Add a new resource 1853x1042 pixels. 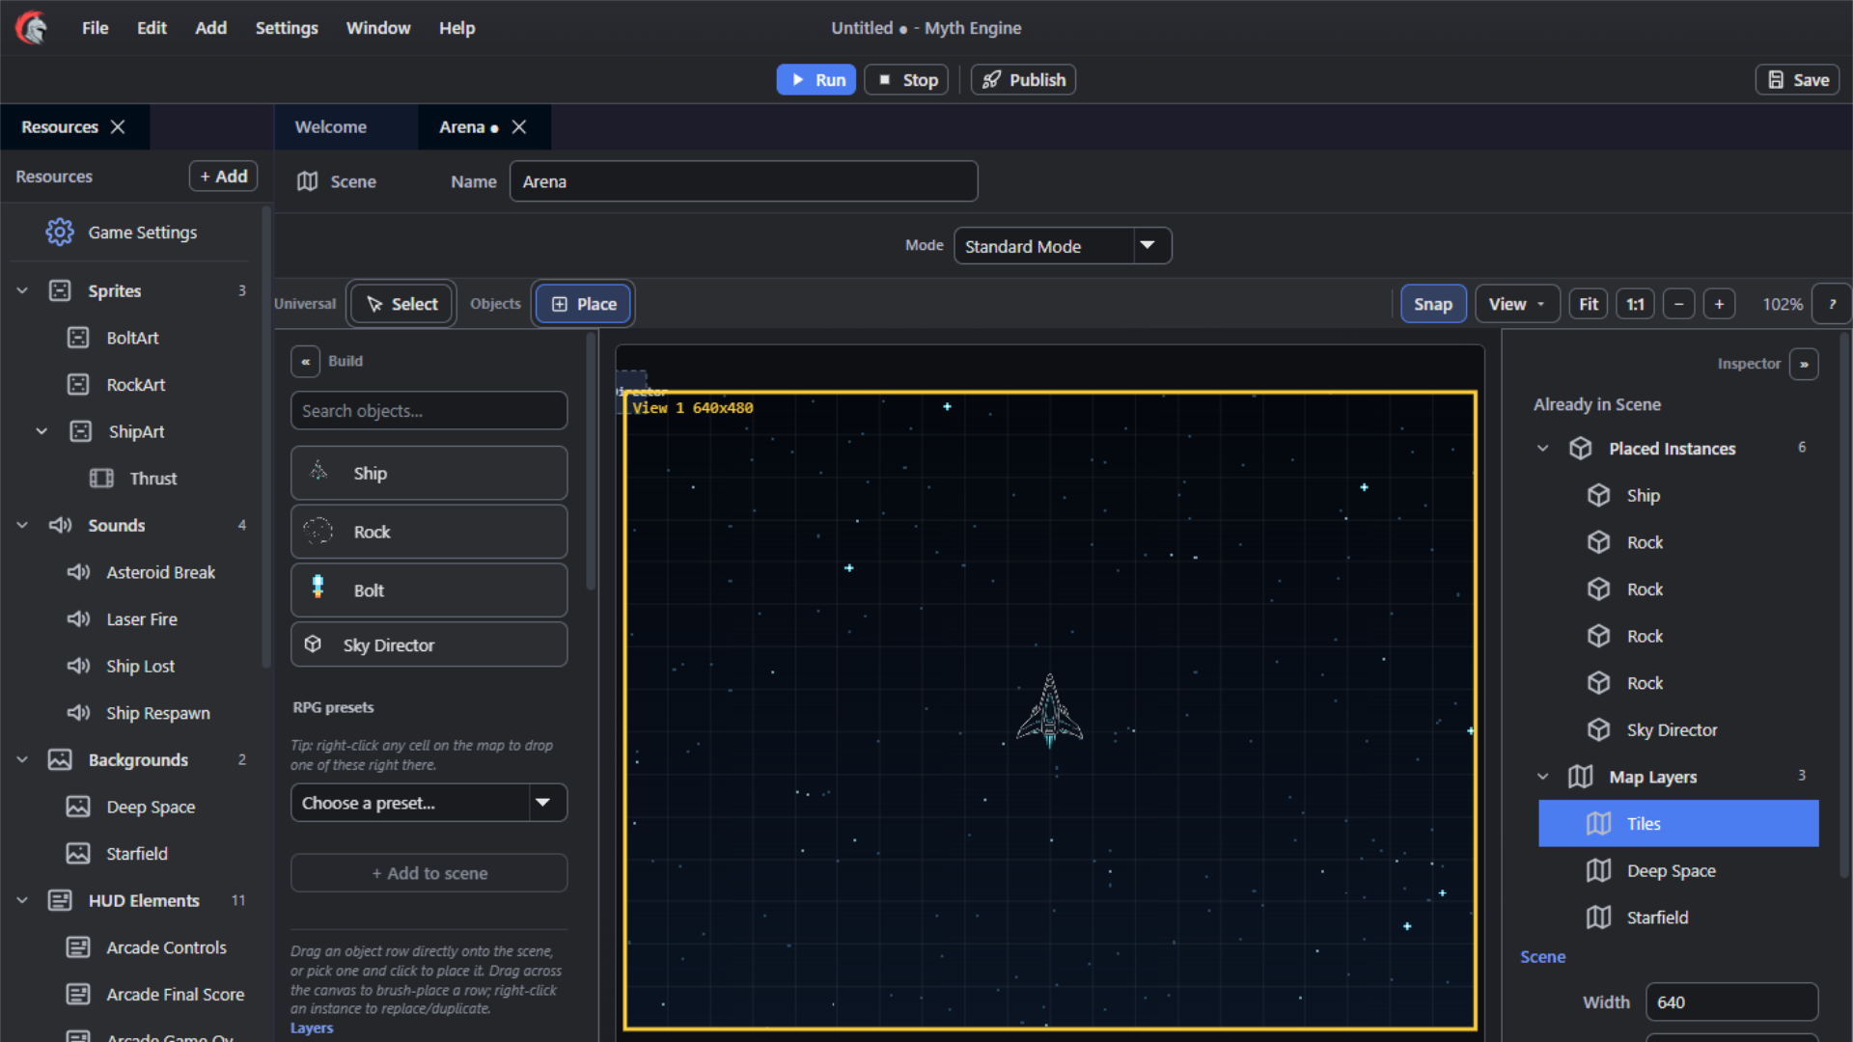[x=223, y=177]
